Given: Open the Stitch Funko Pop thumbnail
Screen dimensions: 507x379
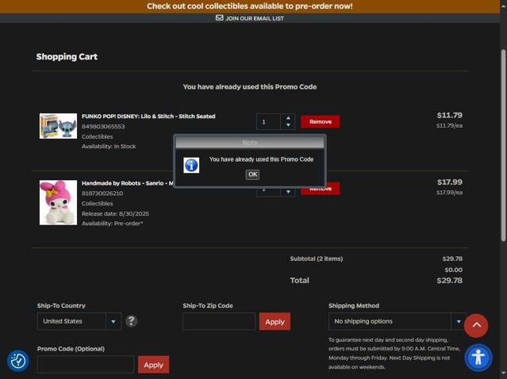Looking at the screenshot, I should [x=58, y=126].
